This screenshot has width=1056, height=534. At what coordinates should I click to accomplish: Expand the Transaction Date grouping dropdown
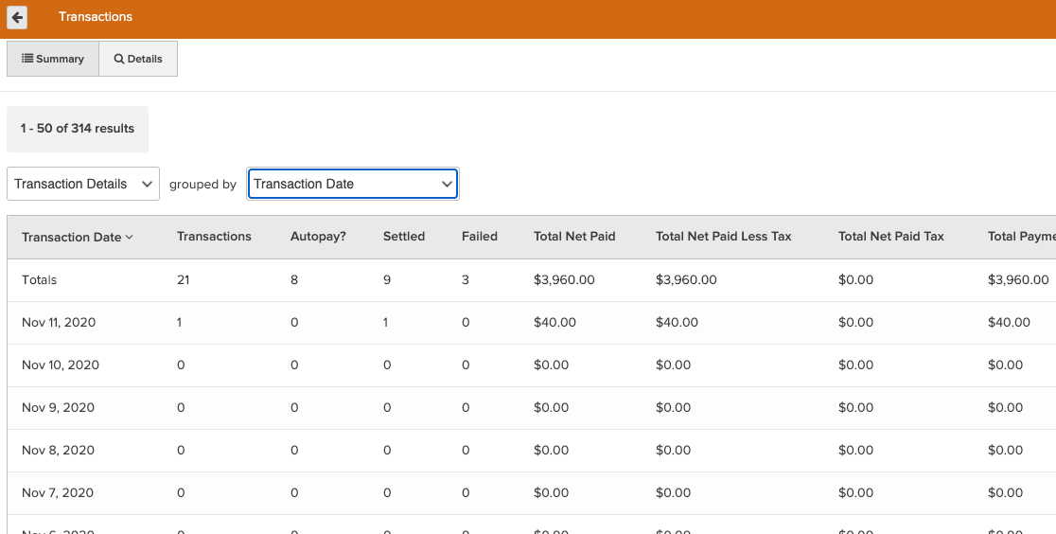coord(352,184)
